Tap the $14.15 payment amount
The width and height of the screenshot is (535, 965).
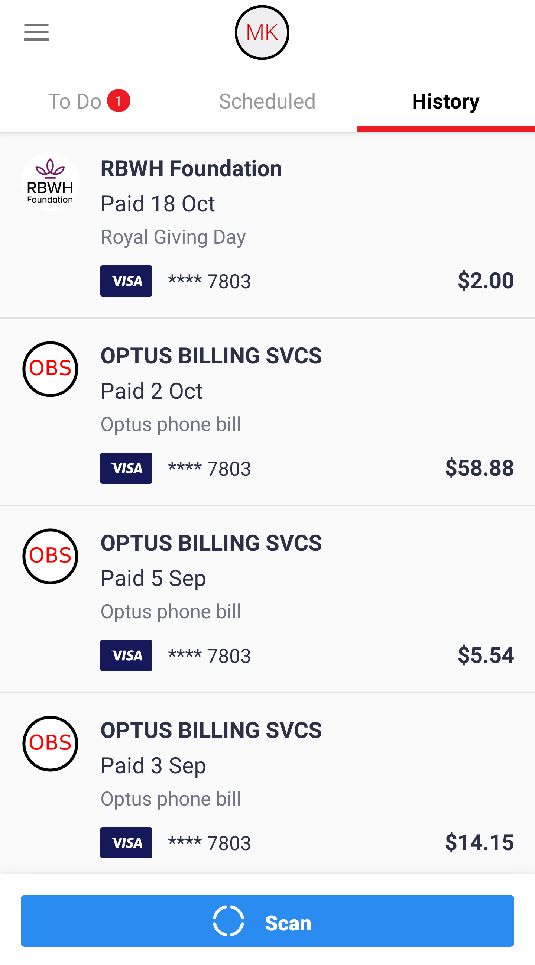[x=479, y=842]
